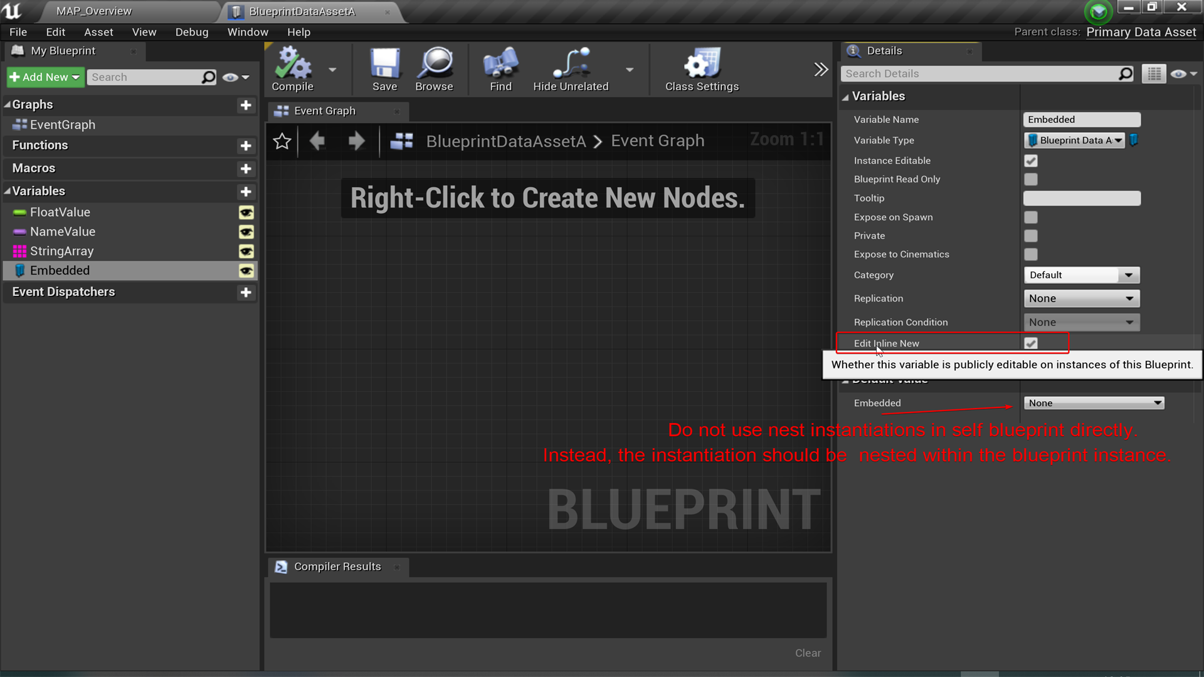
Task: Toggle visibility of the StringArray variable
Action: click(246, 251)
